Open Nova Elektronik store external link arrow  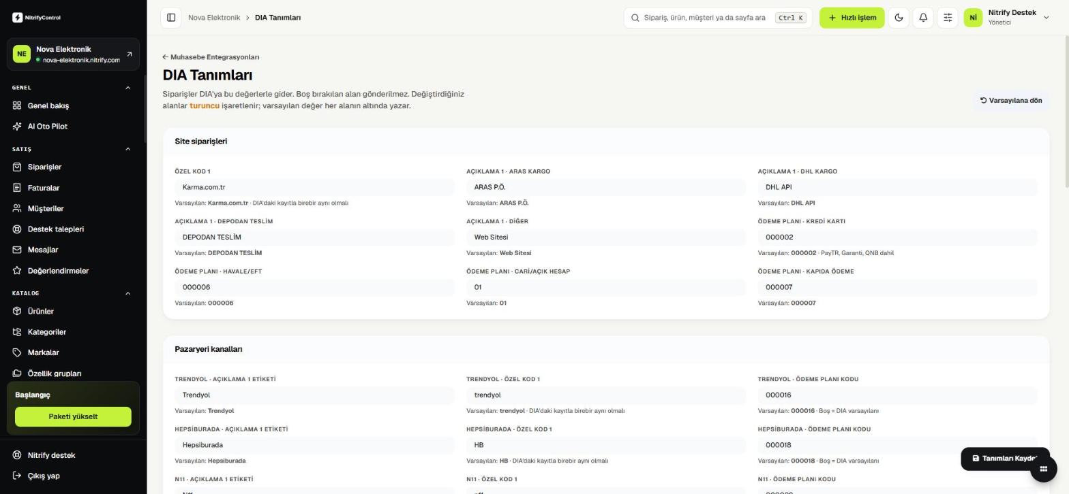click(x=130, y=54)
